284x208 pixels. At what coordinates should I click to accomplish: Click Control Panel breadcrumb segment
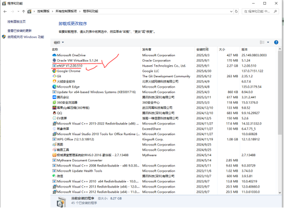point(43,11)
